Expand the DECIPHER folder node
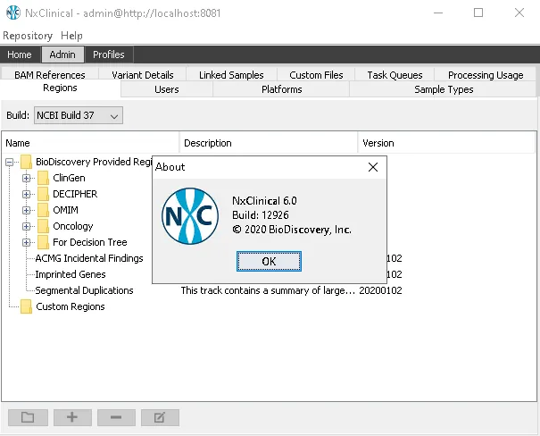The image size is (540, 436). pos(26,194)
